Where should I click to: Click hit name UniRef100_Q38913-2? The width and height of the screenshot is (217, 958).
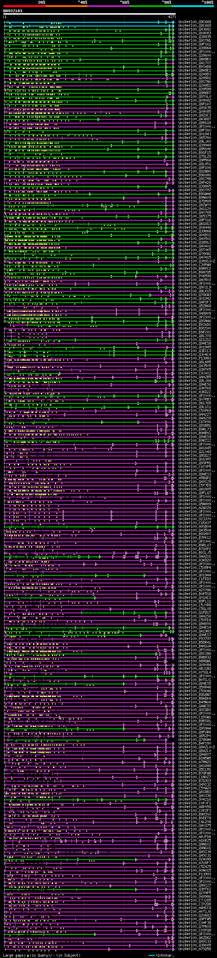click(197, 261)
